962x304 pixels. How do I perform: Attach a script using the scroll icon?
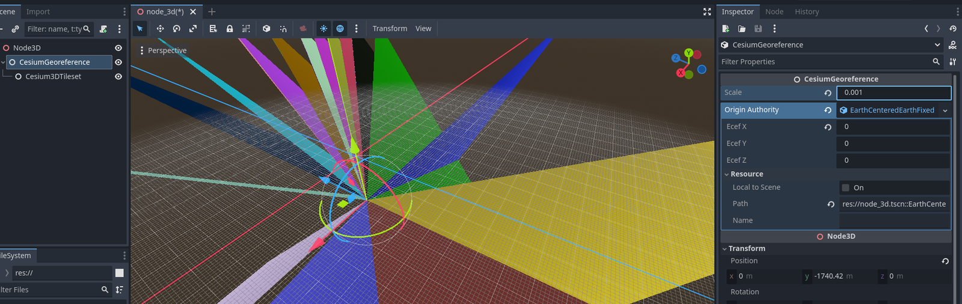pos(103,29)
